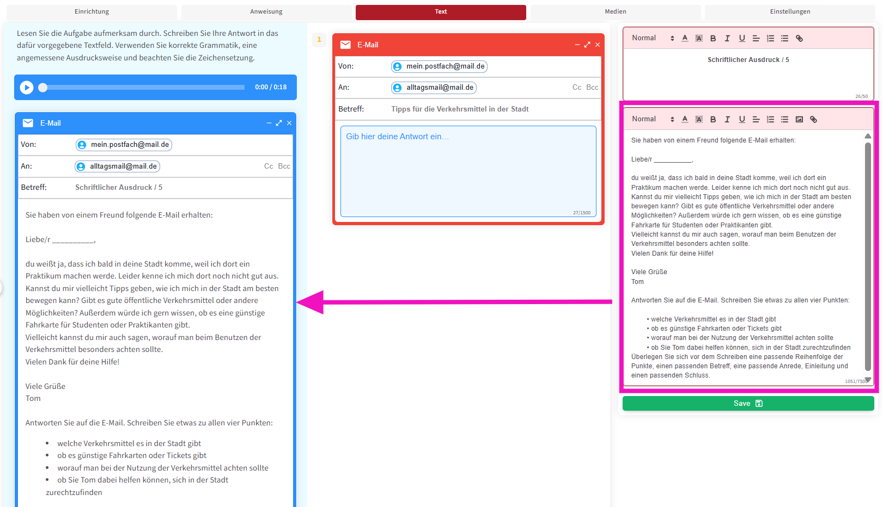Viewport: 883px width, 507px height.
Task: Open the Normal heading dropdown in lower editor
Action: 653,119
